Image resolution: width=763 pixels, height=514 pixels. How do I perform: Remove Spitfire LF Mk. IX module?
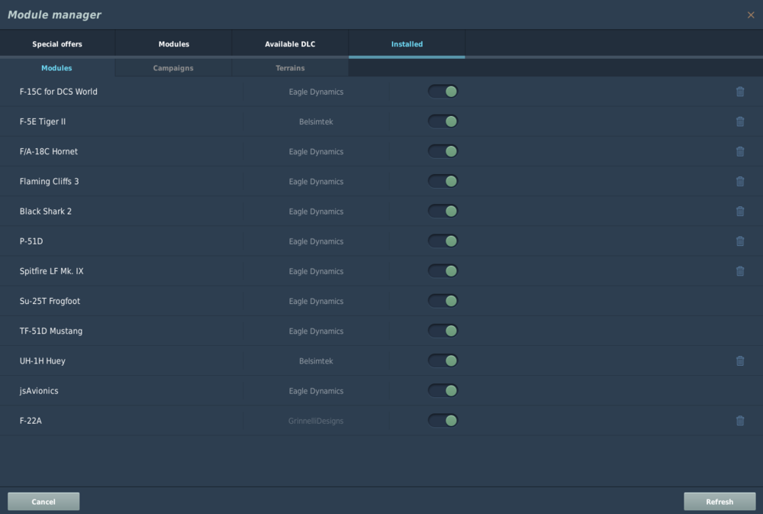pos(739,271)
